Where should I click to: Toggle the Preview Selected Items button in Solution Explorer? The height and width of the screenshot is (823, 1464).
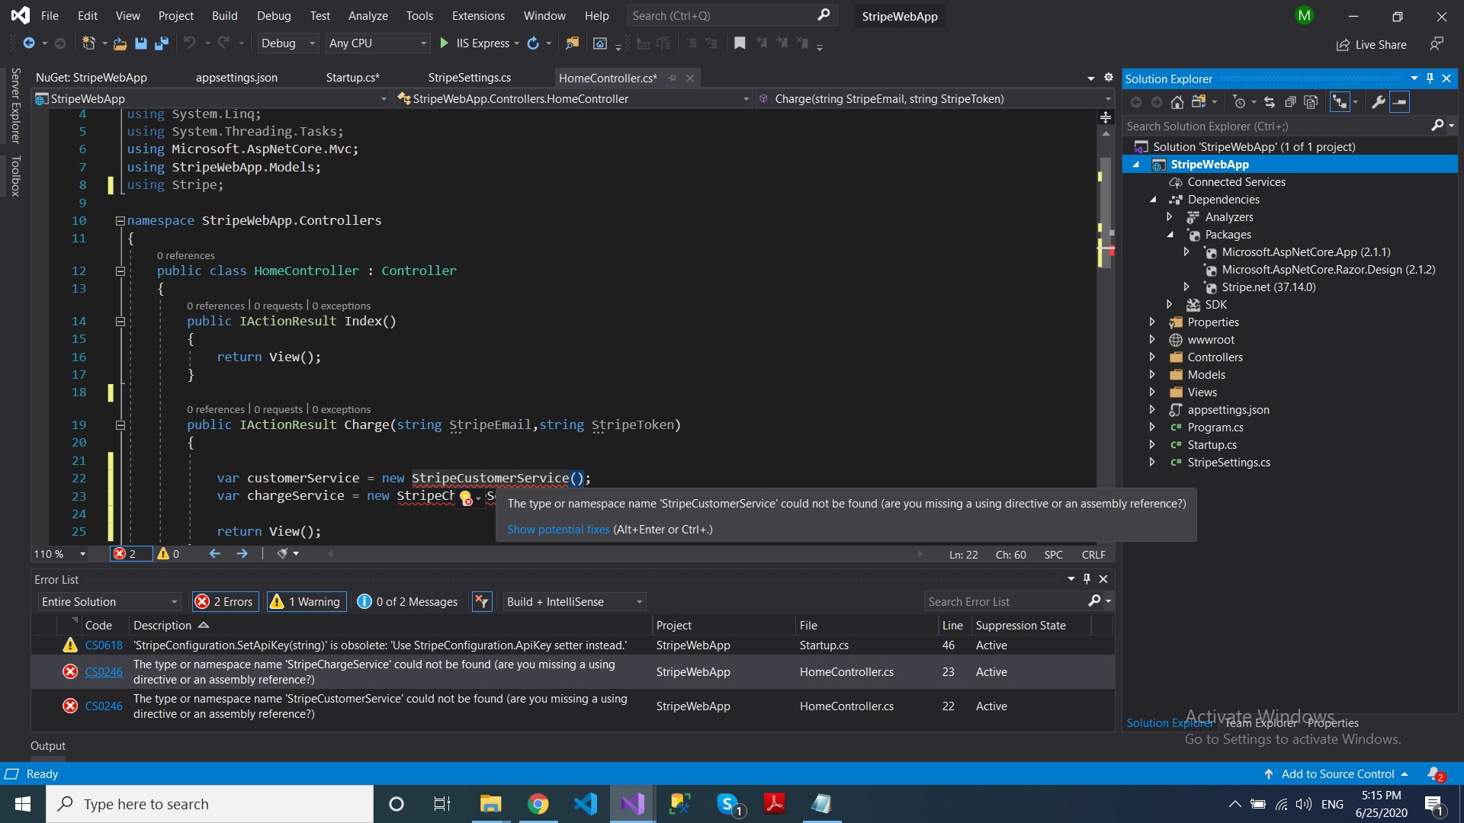[1399, 102]
